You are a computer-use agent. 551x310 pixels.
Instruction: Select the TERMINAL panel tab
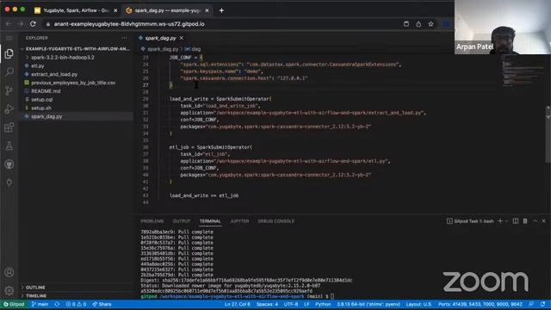pos(210,221)
